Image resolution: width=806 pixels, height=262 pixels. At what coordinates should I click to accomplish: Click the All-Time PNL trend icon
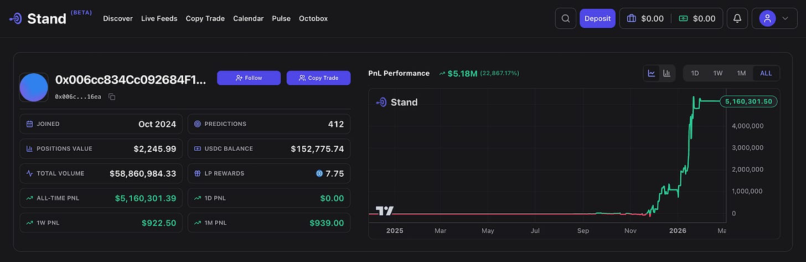(x=29, y=198)
